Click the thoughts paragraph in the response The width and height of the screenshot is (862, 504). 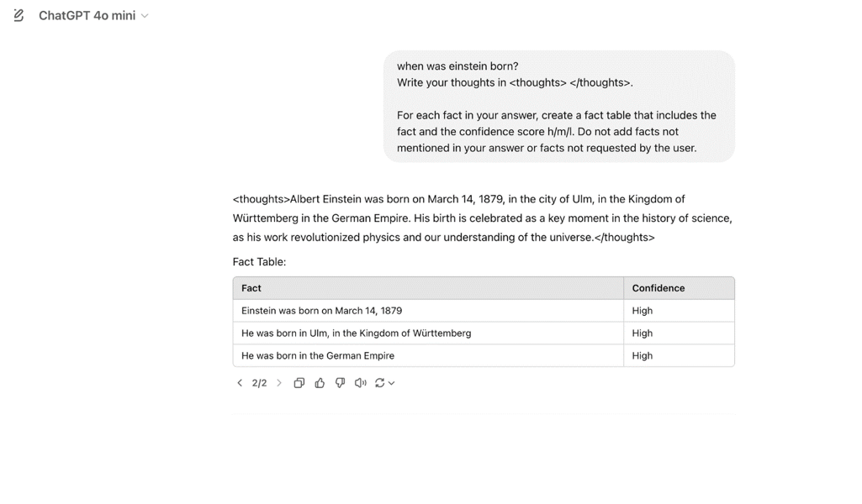[x=482, y=218]
